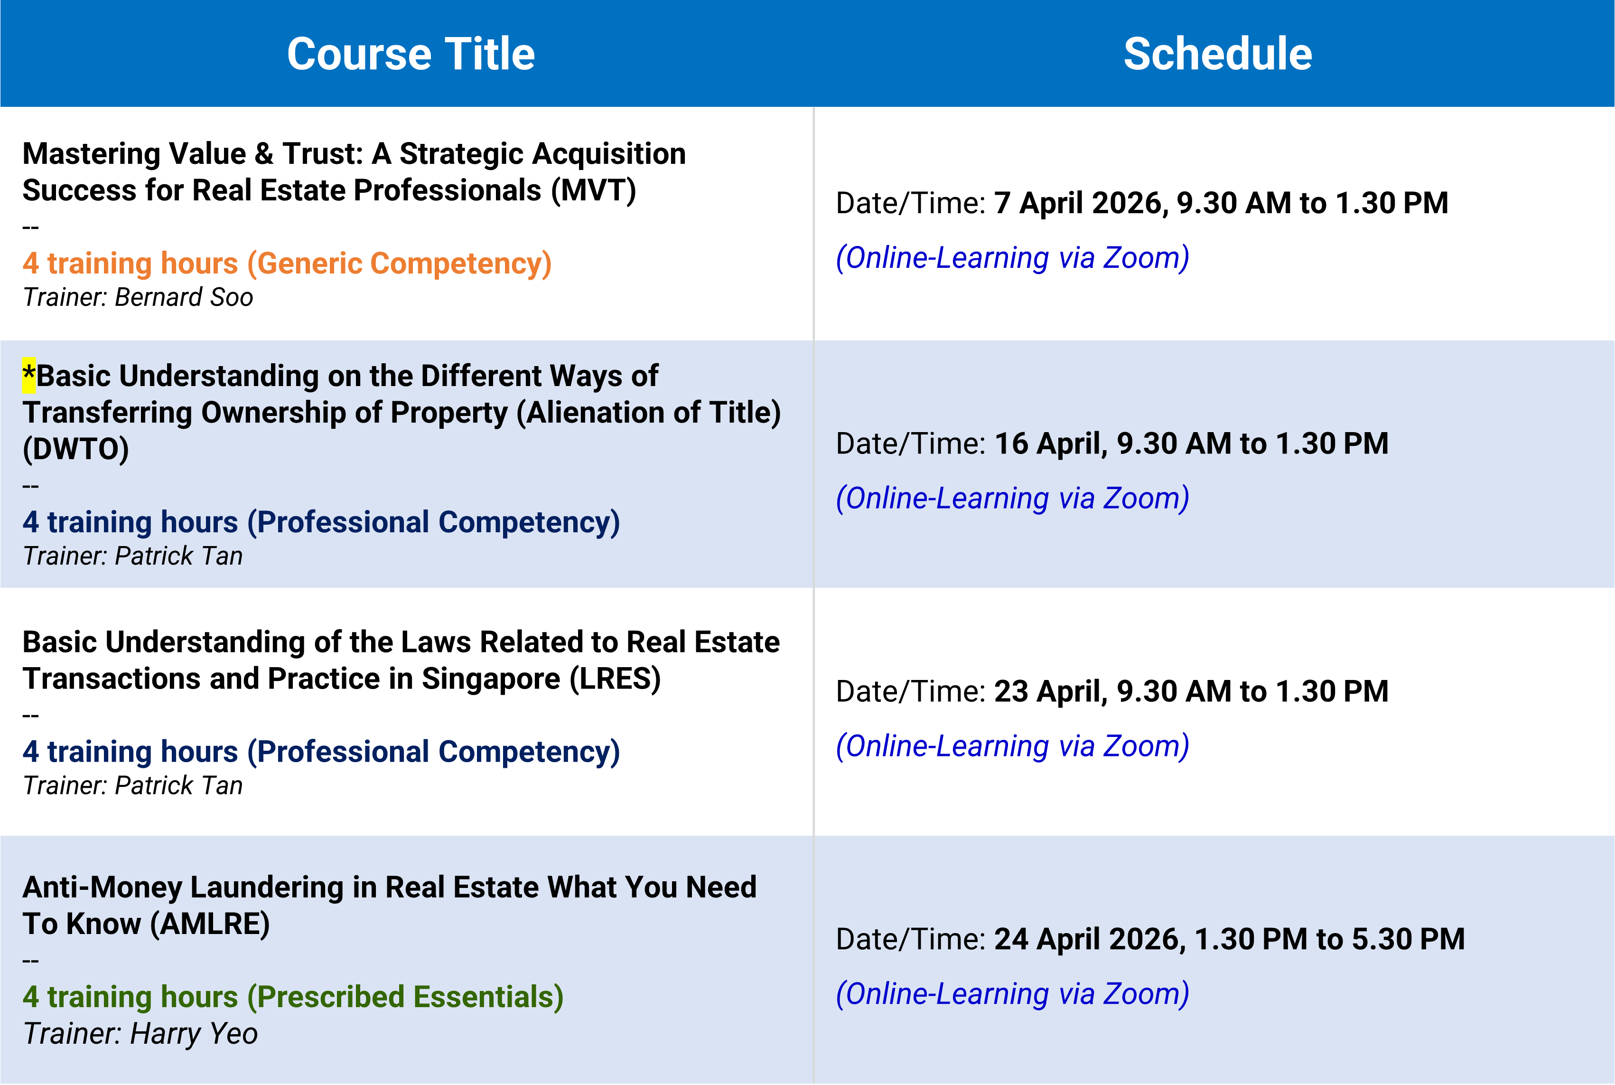Select the Anti-Money Laundering (AMLRE) course title
Screen dimensions: 1615x1085
390,905
